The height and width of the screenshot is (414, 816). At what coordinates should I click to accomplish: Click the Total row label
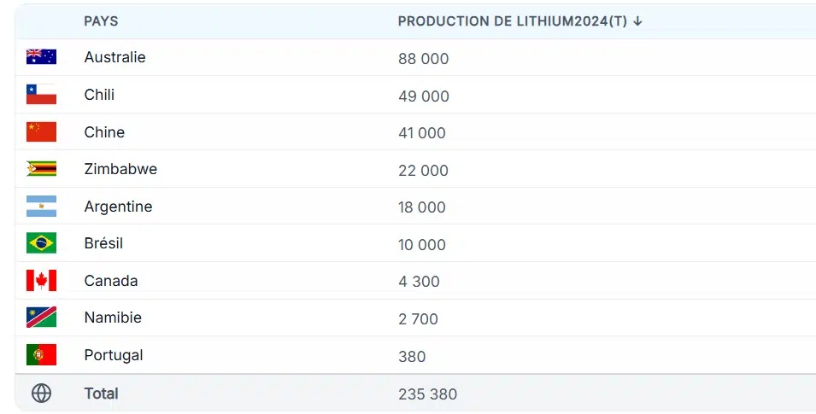tap(101, 394)
